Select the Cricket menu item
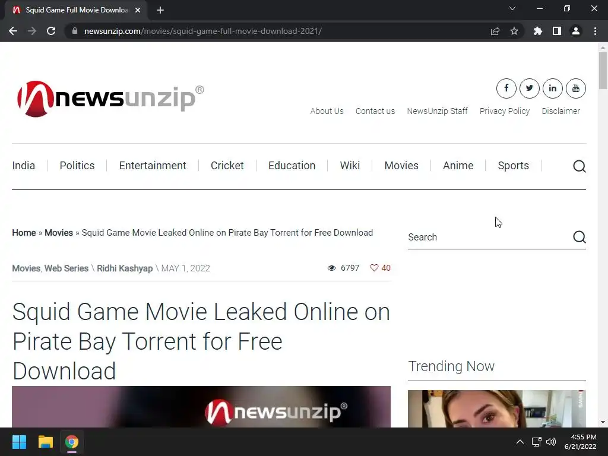The width and height of the screenshot is (608, 456). tap(227, 166)
